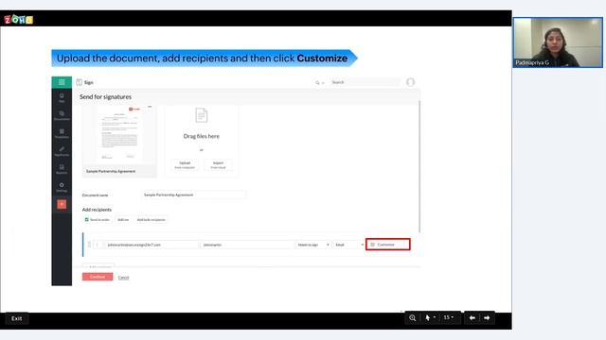
Task: Open Reports icon in the sidebar
Action: (62, 169)
